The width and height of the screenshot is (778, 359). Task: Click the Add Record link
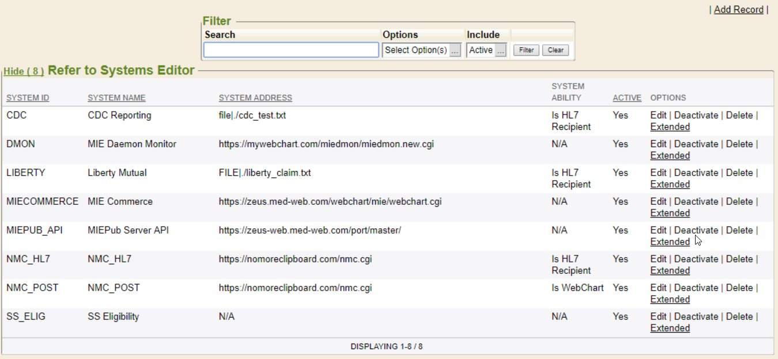[x=738, y=10]
